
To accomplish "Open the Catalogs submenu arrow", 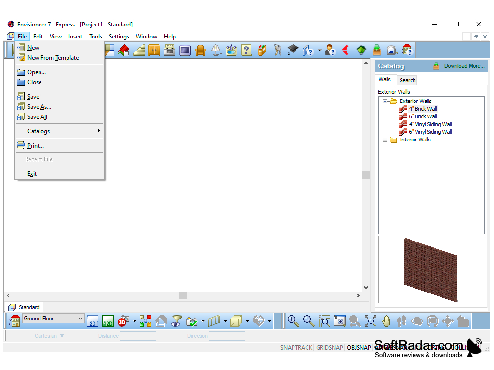I will pyautogui.click(x=99, y=131).
